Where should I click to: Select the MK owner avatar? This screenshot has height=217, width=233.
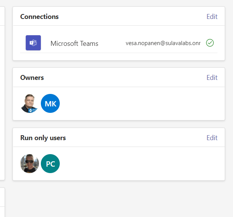[x=50, y=103]
